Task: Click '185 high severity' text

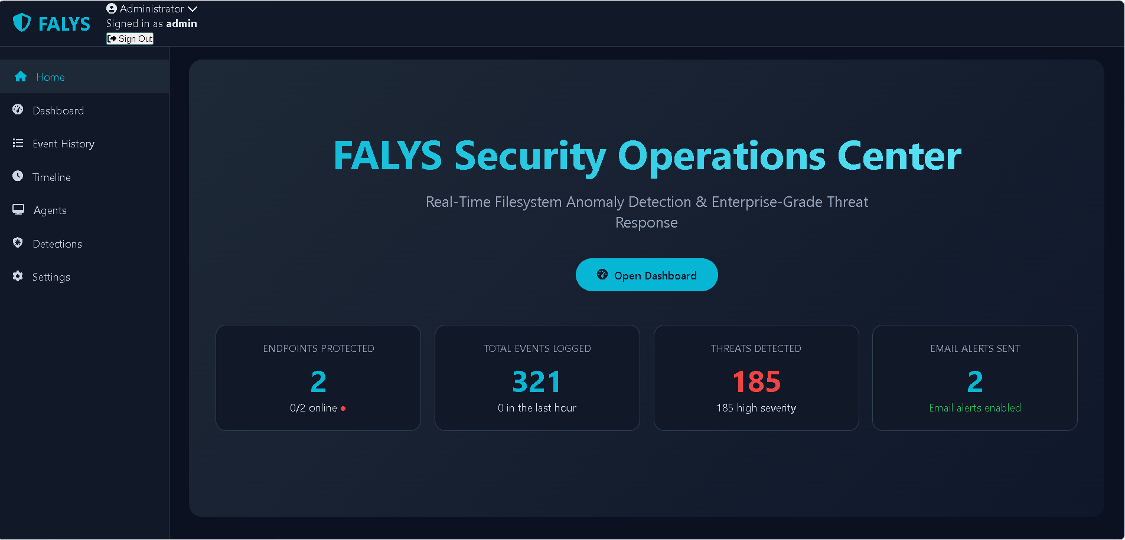Action: pyautogui.click(x=756, y=408)
